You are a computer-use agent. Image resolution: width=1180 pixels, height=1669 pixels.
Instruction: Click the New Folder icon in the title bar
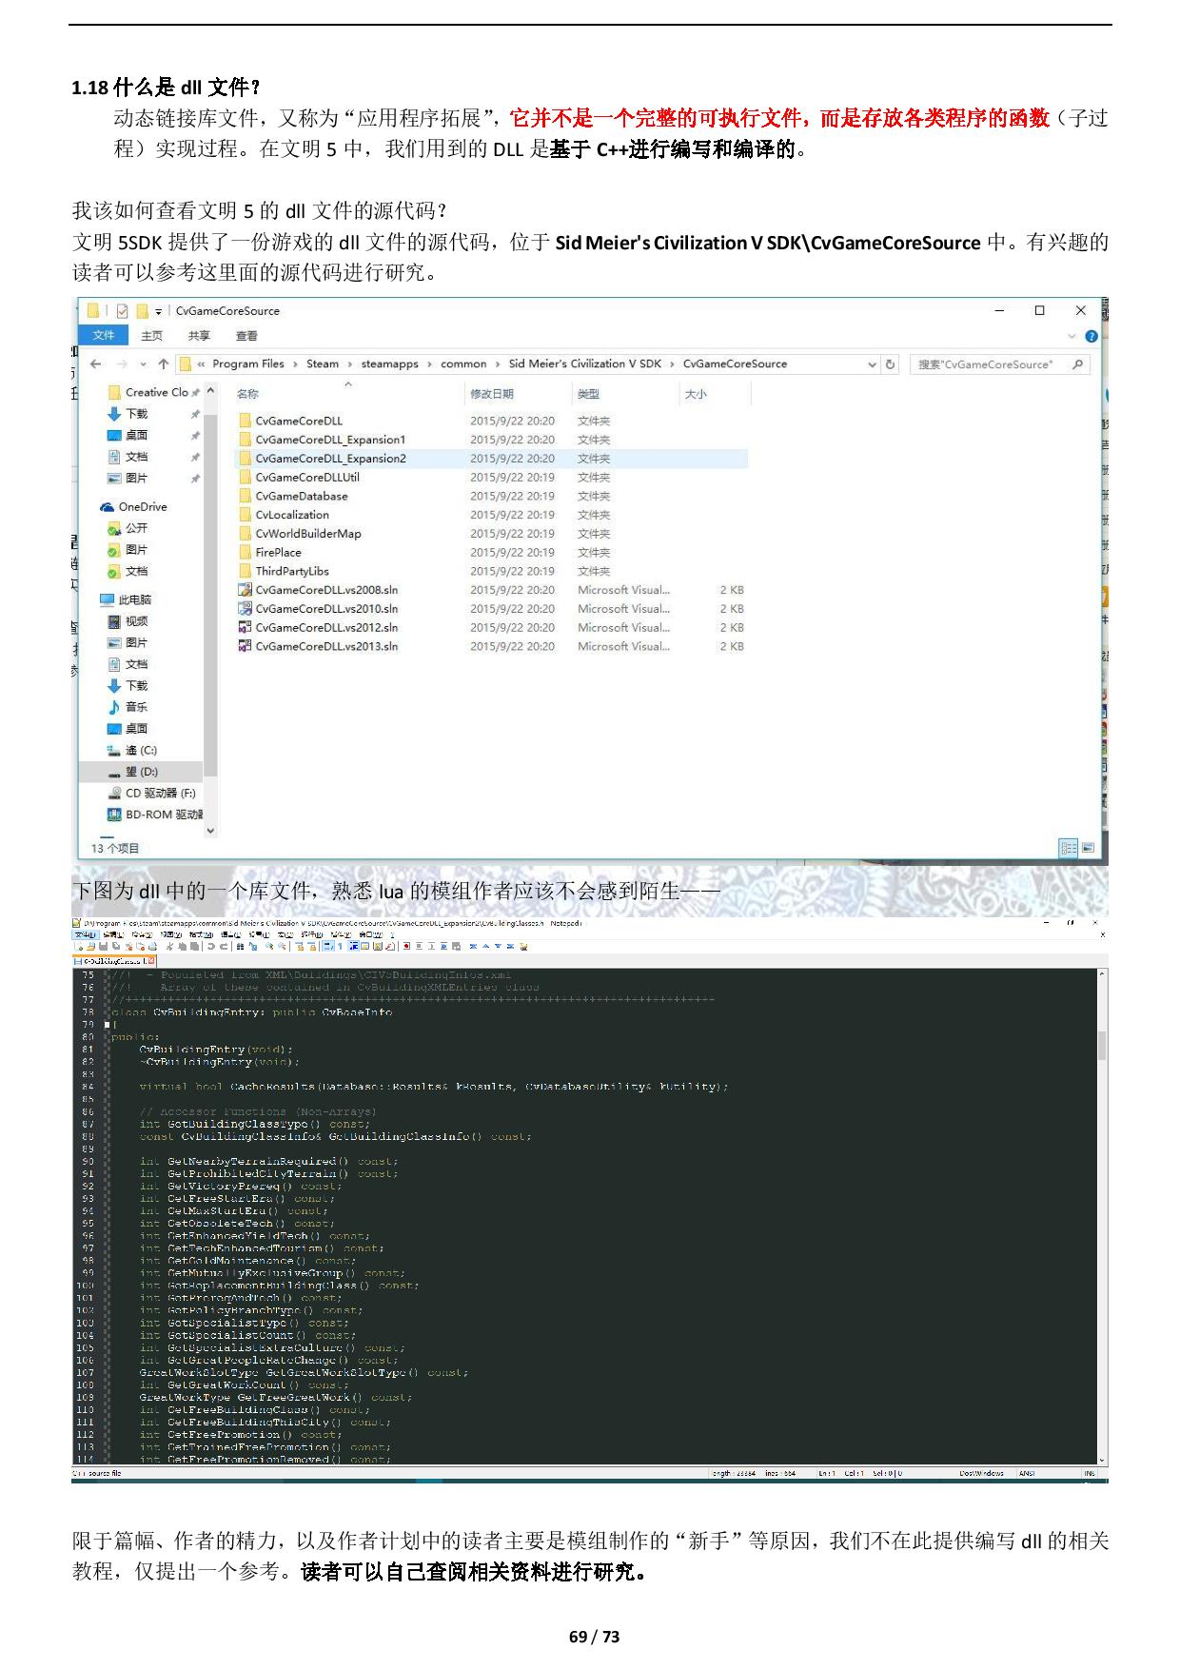142,311
